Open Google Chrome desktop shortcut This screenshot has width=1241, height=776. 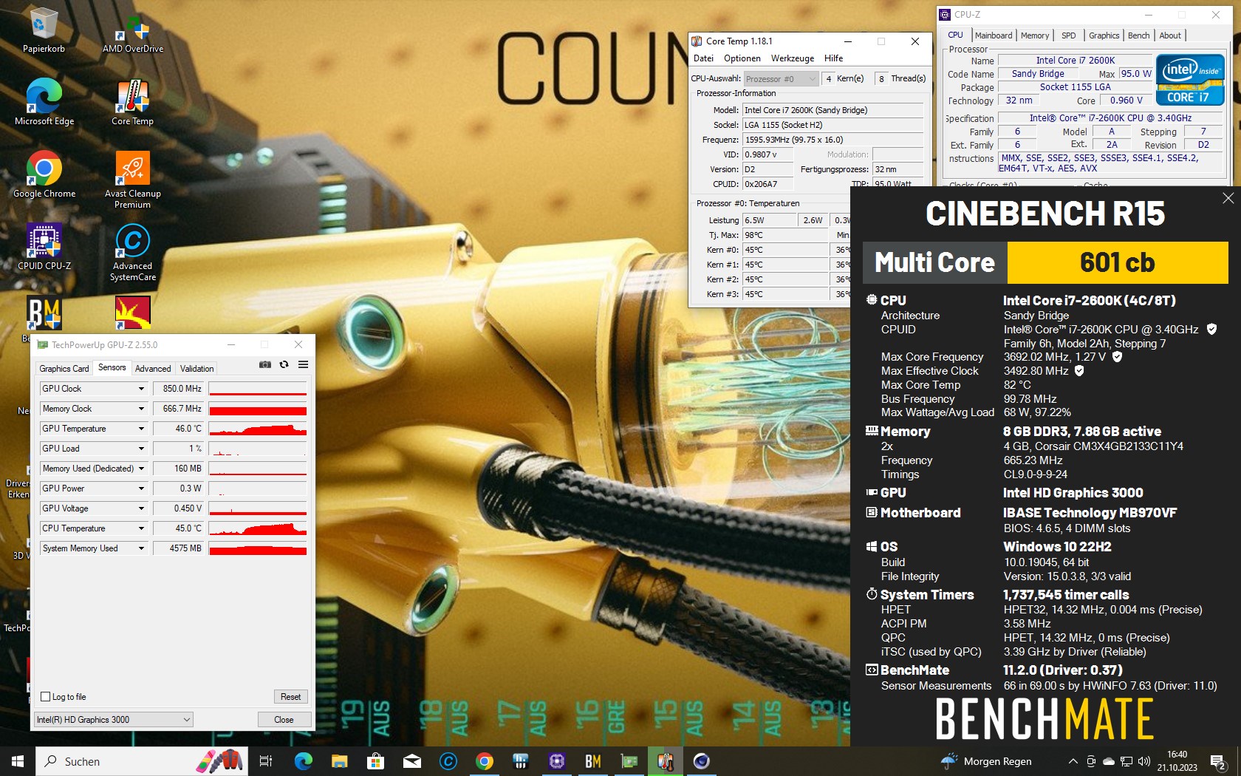(44, 175)
